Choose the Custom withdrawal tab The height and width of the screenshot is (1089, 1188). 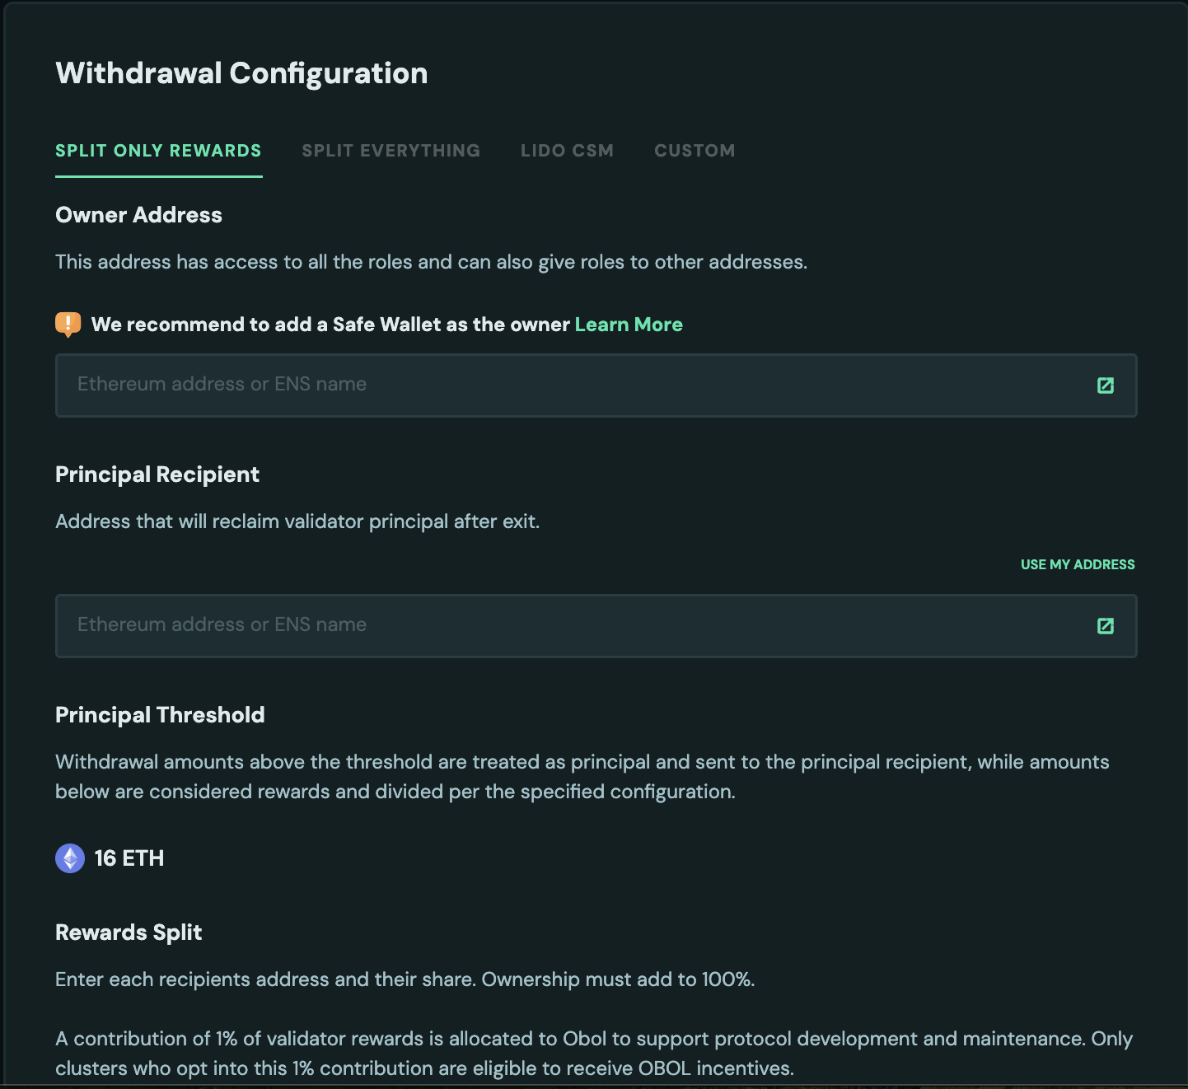[695, 151]
